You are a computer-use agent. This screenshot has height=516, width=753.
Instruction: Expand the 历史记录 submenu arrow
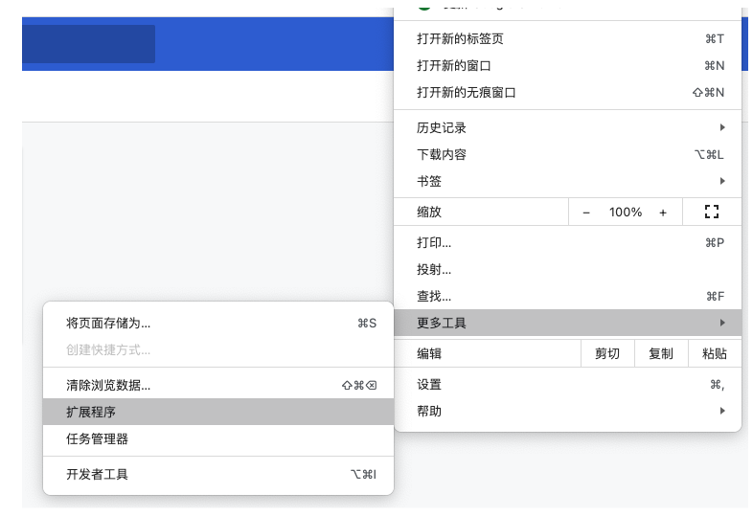click(x=722, y=127)
